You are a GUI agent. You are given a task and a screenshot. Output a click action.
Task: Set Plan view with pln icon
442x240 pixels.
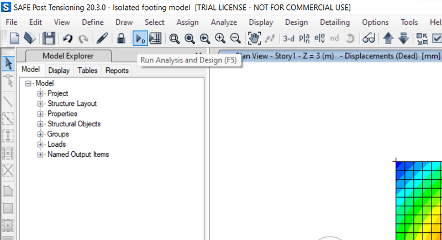pyautogui.click(x=304, y=39)
